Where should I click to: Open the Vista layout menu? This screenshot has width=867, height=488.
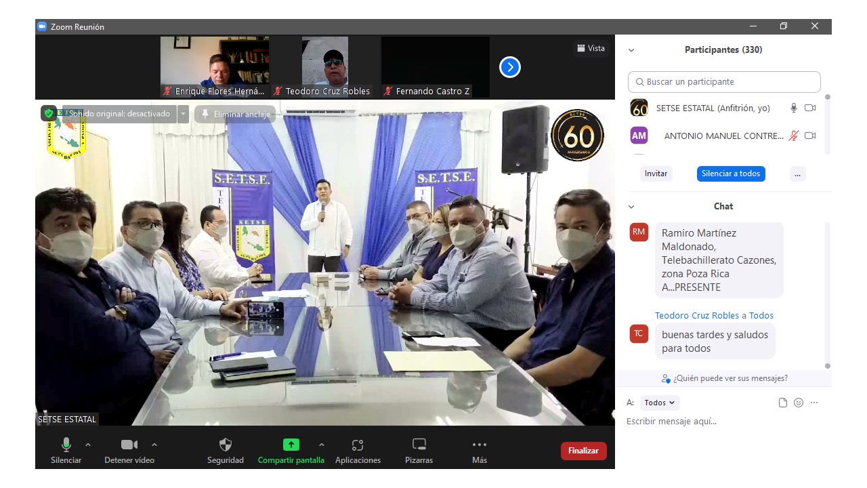coord(591,48)
